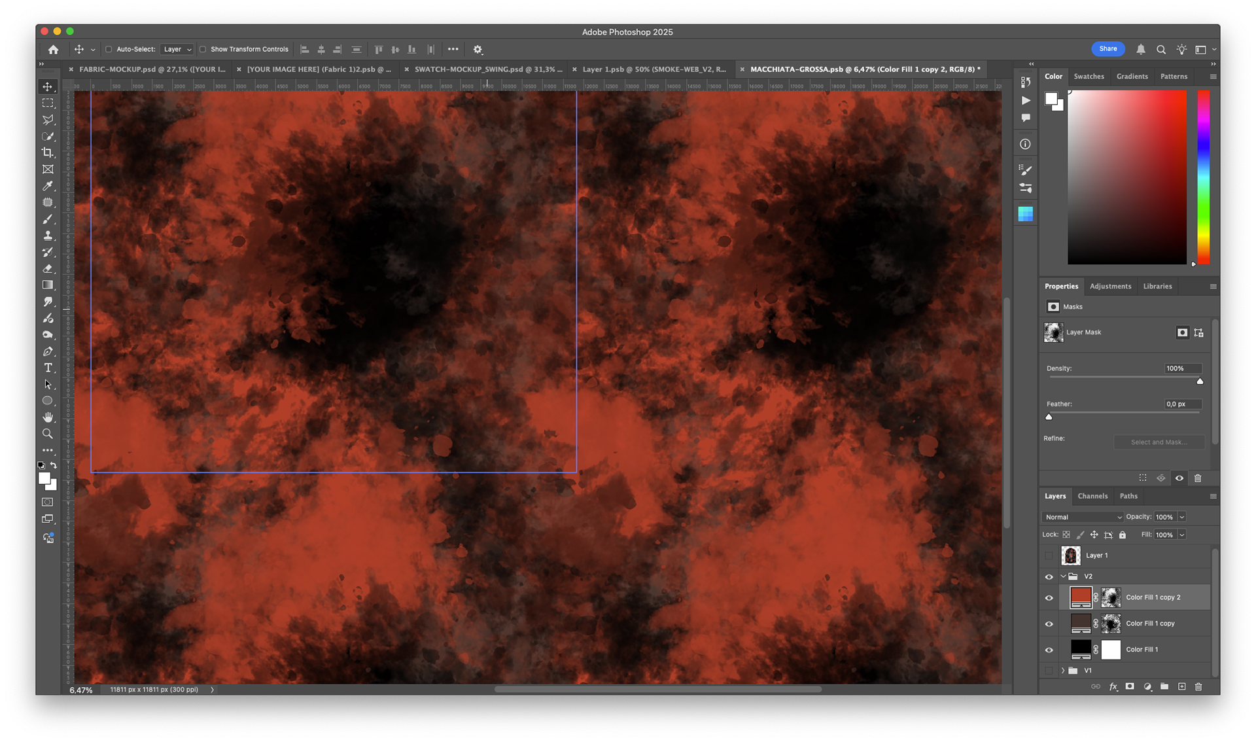This screenshot has height=742, width=1256.
Task: Click the Share button
Action: tap(1108, 49)
